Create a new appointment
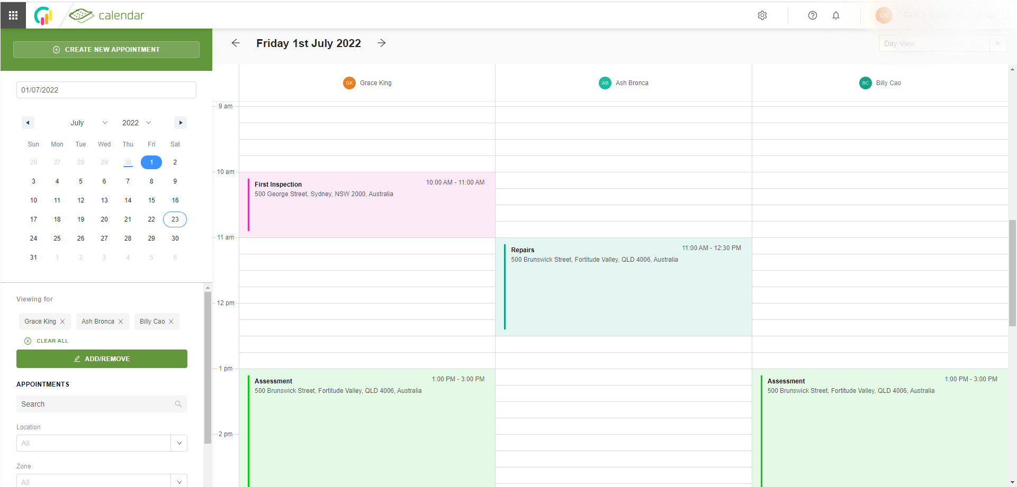Screen dimensions: 1017x487 click(106, 50)
